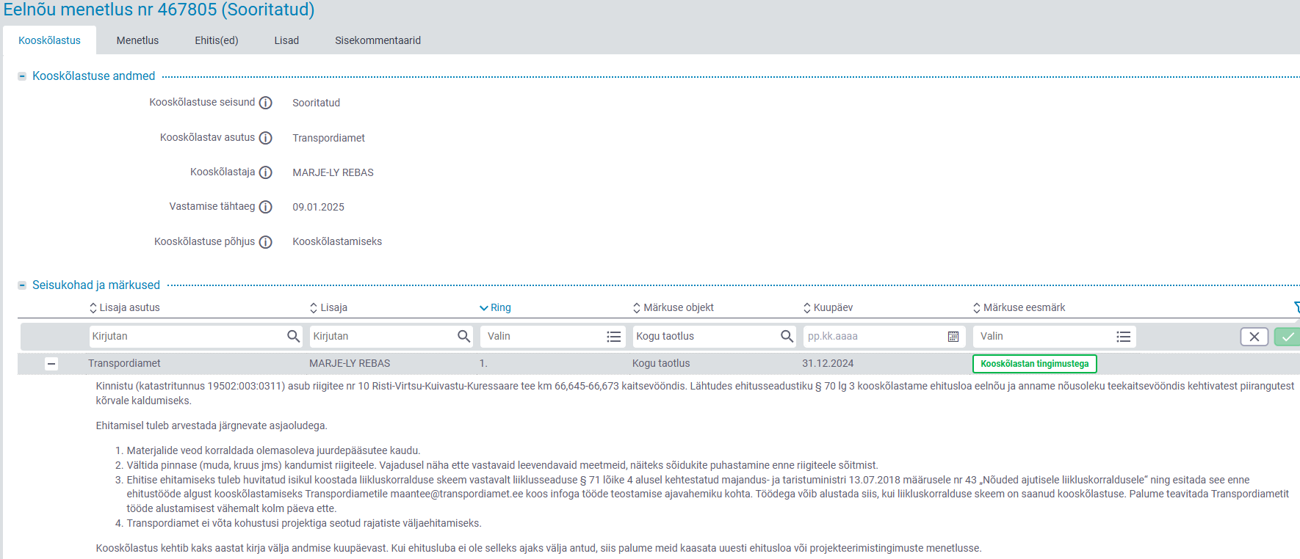The height and width of the screenshot is (559, 1300).
Task: Switch to the Lisad tab
Action: click(286, 40)
